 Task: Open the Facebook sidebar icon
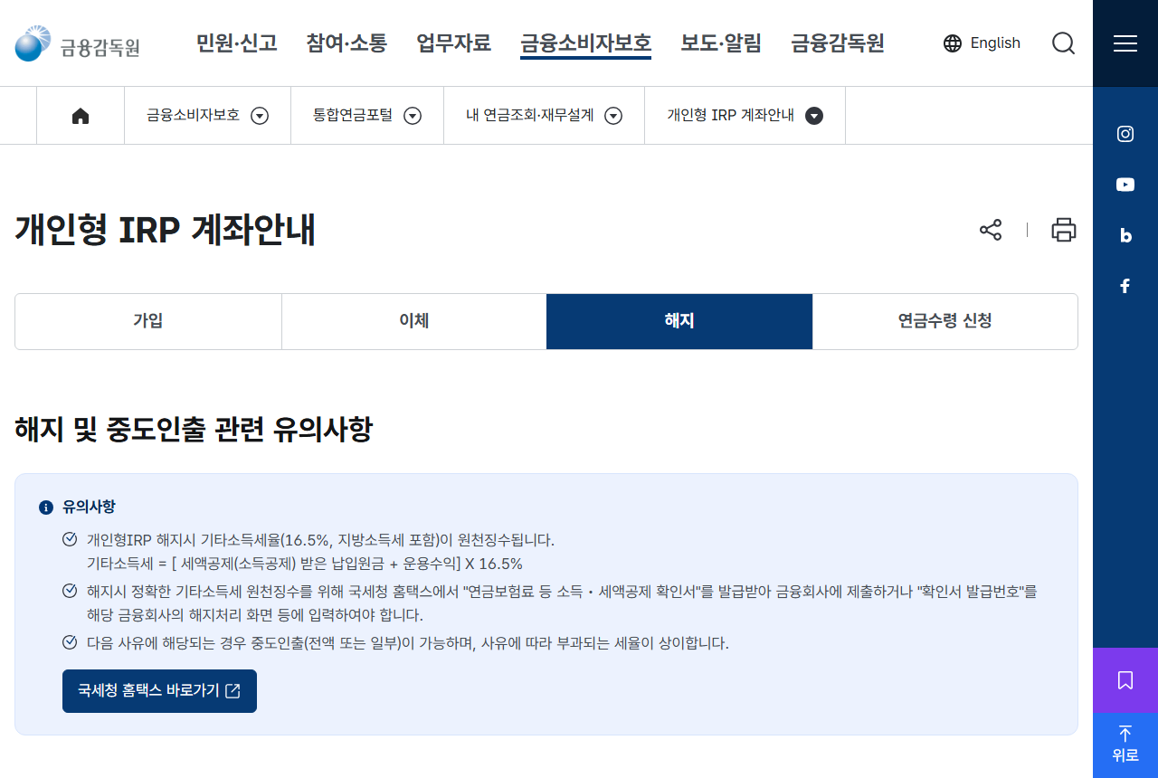(1125, 286)
